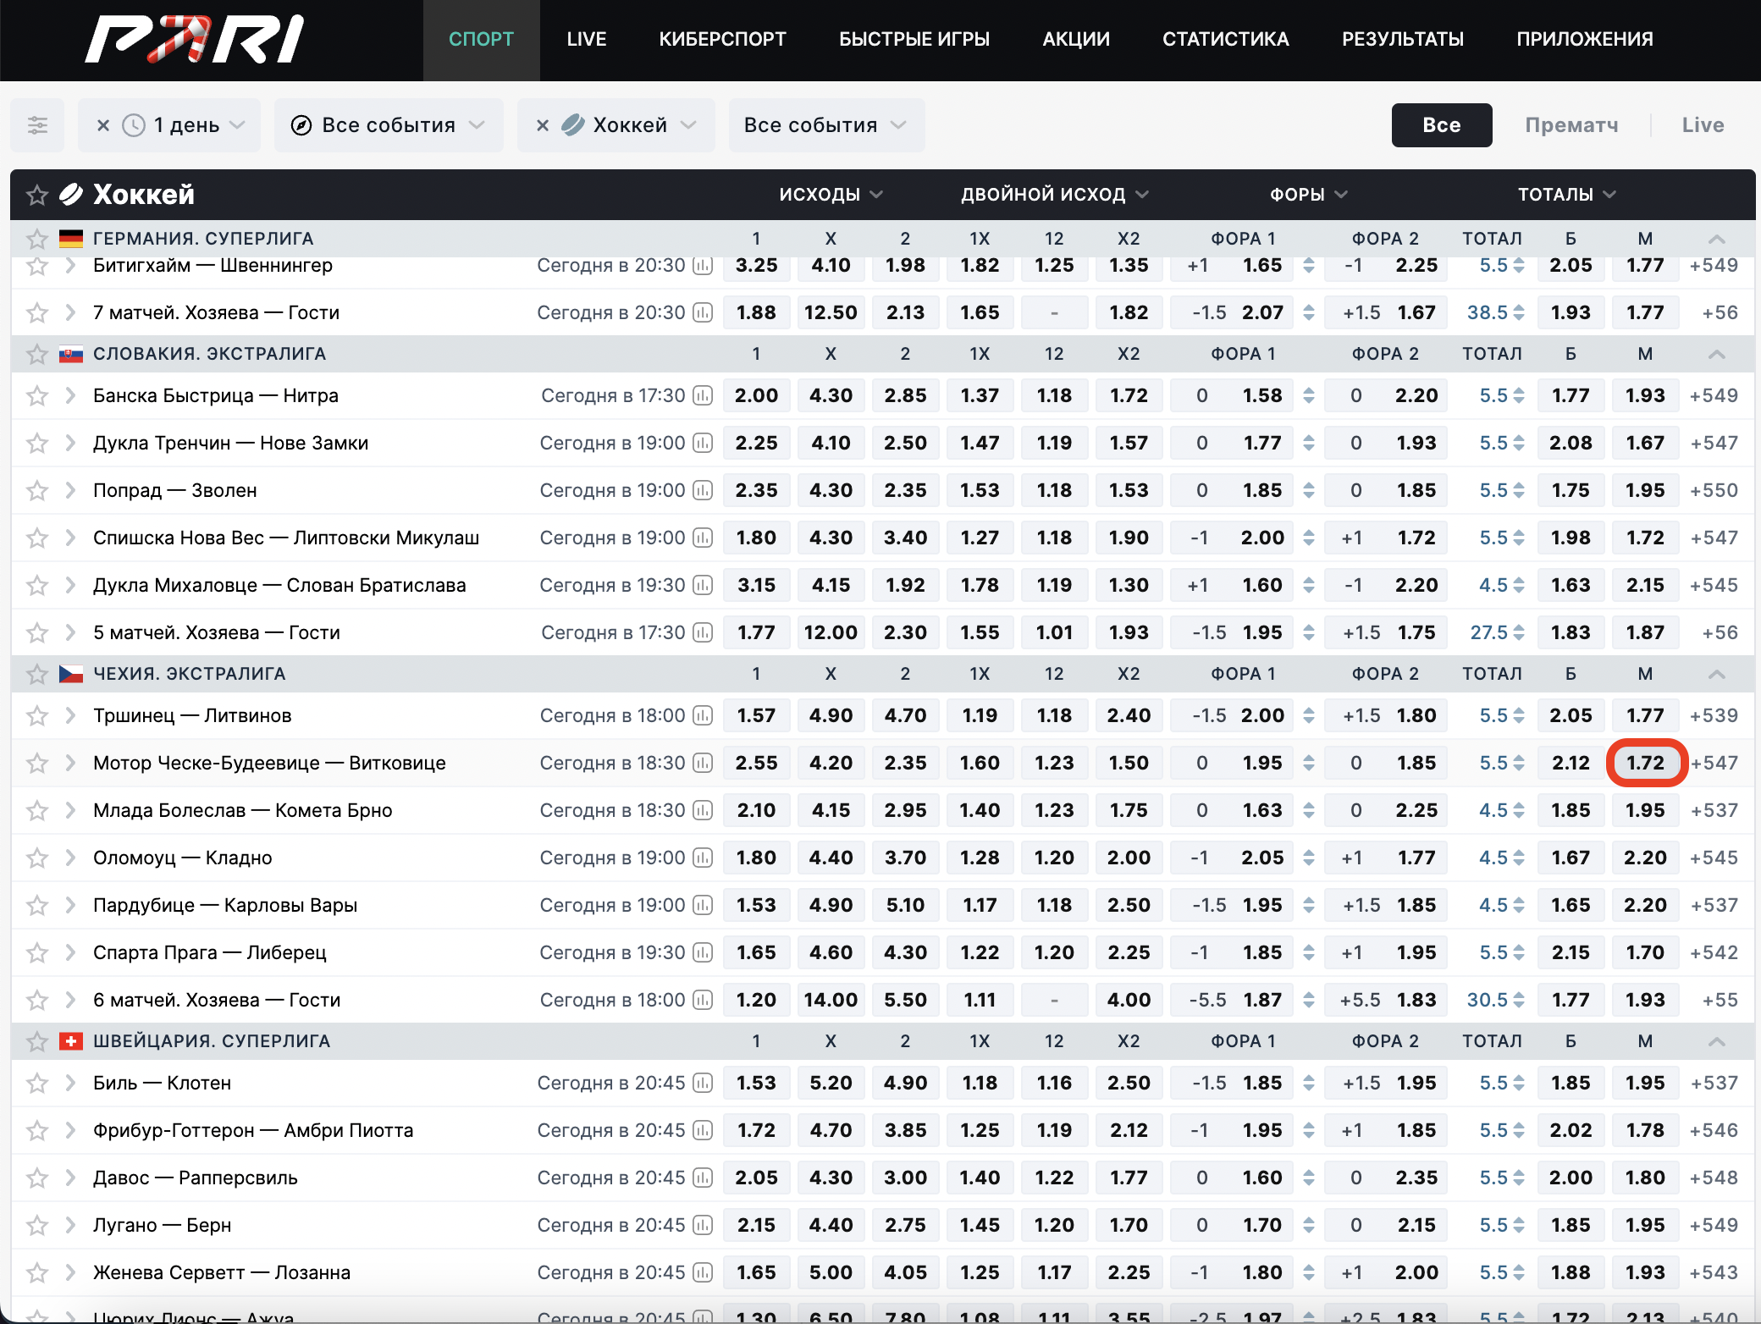Go to the LIVE tab
The image size is (1761, 1324).
(587, 39)
